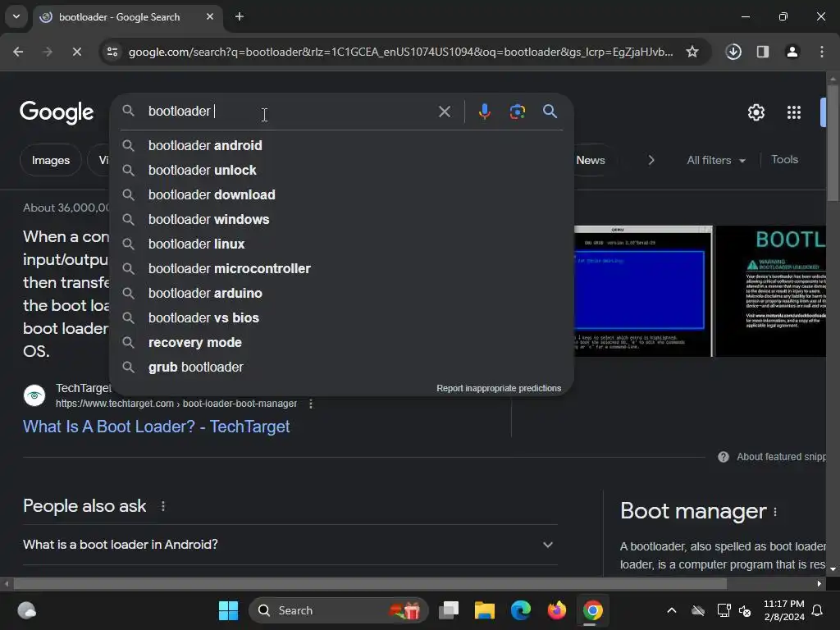Click About featured snippets help icon

724,457
